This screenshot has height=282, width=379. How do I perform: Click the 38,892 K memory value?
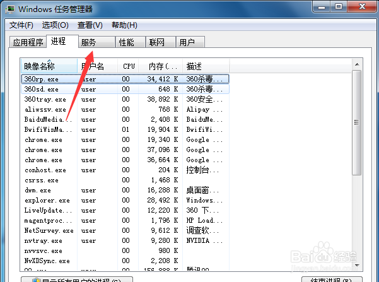point(163,100)
